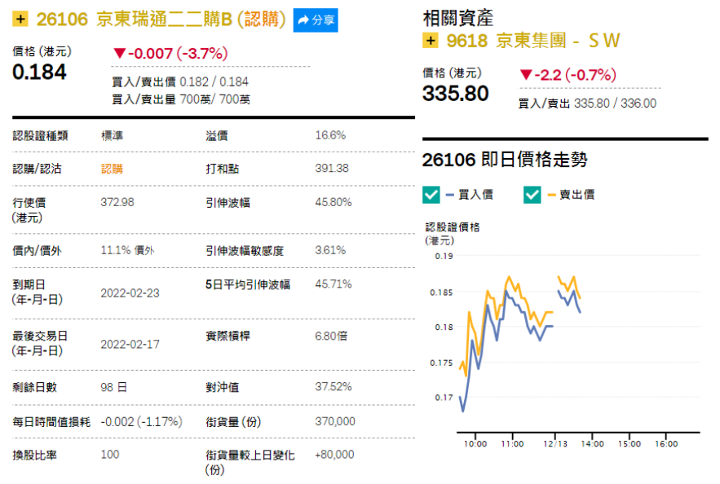This screenshot has width=720, height=484.
Task: Click the conversion ratio value 100
Action: pyautogui.click(x=110, y=455)
